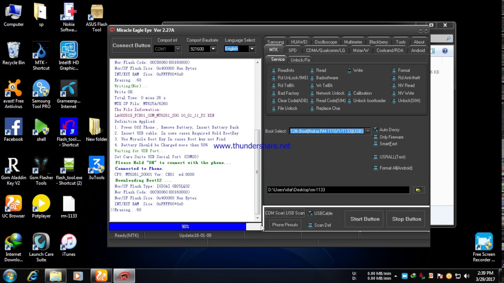Click the Stop Button

[406, 219]
